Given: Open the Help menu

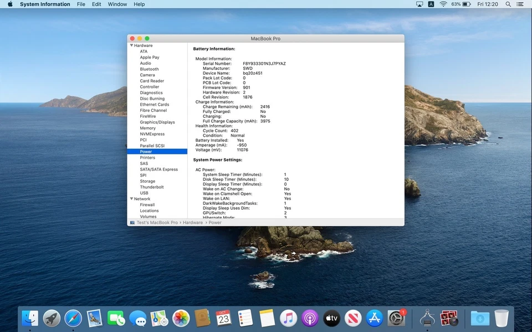Looking at the screenshot, I should [x=139, y=4].
